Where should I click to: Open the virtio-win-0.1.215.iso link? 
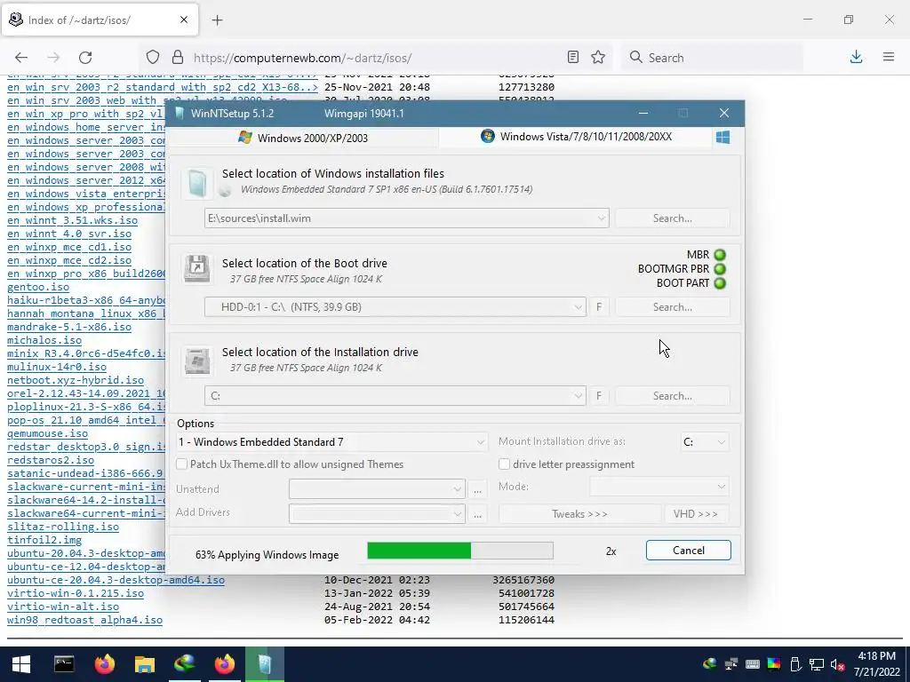[76, 593]
